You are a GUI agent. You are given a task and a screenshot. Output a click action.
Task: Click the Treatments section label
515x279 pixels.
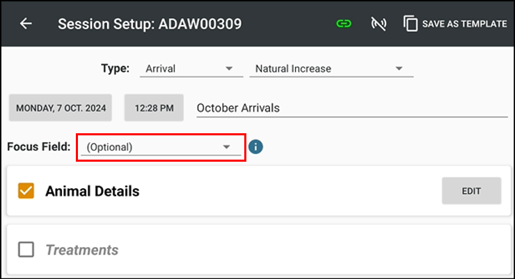coord(82,250)
